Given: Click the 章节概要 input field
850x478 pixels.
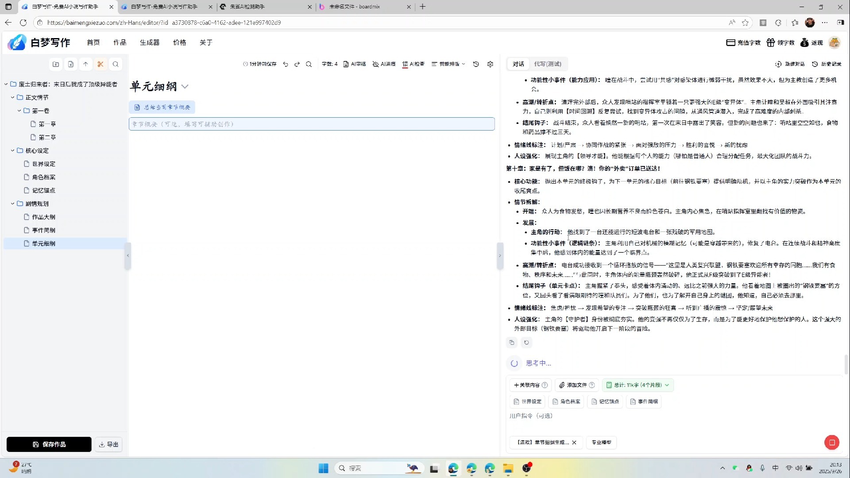Looking at the screenshot, I should tap(312, 124).
